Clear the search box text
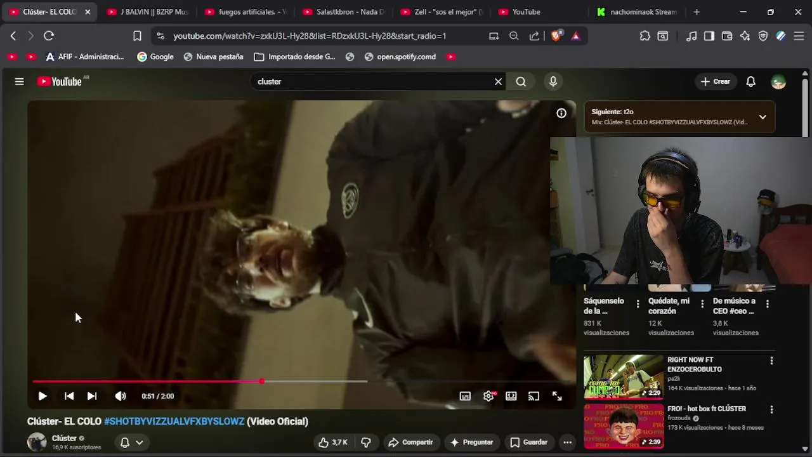Image resolution: width=812 pixels, height=457 pixels. click(498, 81)
